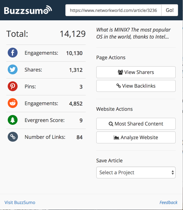The height and width of the screenshot is (210, 183).
Task: Click the Number of Links chain icon
Action: tap(13, 137)
